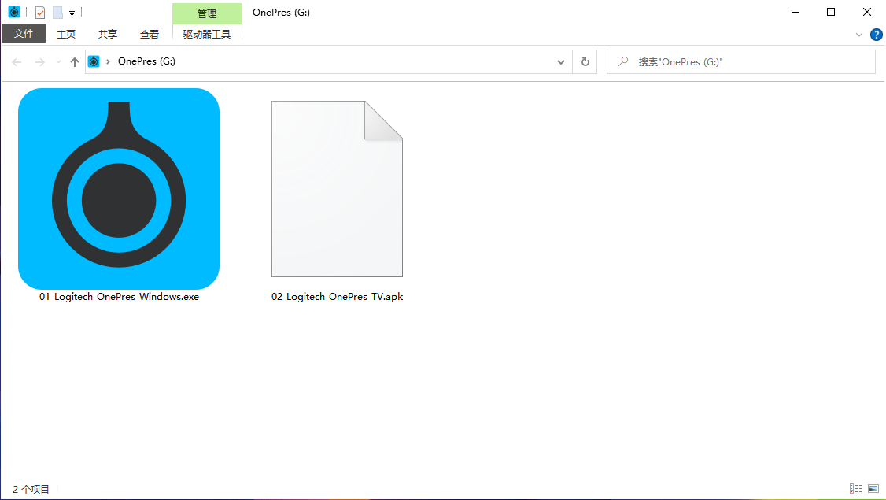Click the New folder quick access icon
The width and height of the screenshot is (886, 500).
(57, 13)
